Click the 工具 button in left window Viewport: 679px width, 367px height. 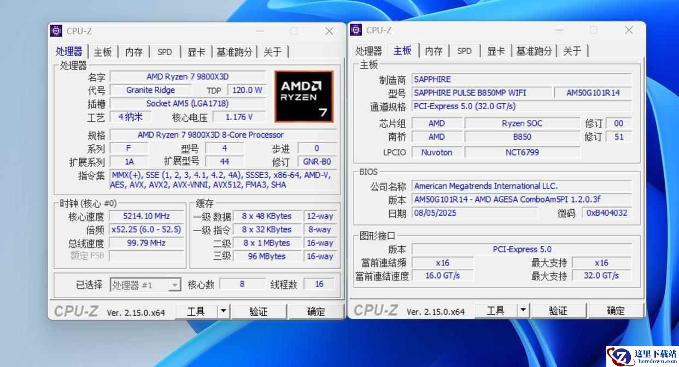pyautogui.click(x=196, y=311)
